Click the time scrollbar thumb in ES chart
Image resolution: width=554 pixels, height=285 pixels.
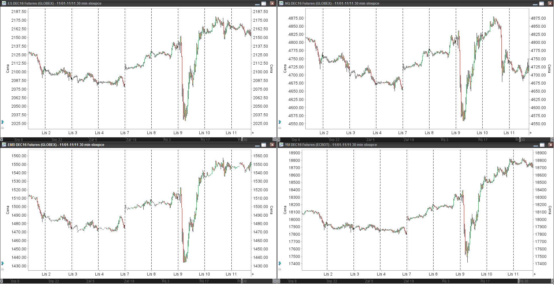tap(258, 140)
